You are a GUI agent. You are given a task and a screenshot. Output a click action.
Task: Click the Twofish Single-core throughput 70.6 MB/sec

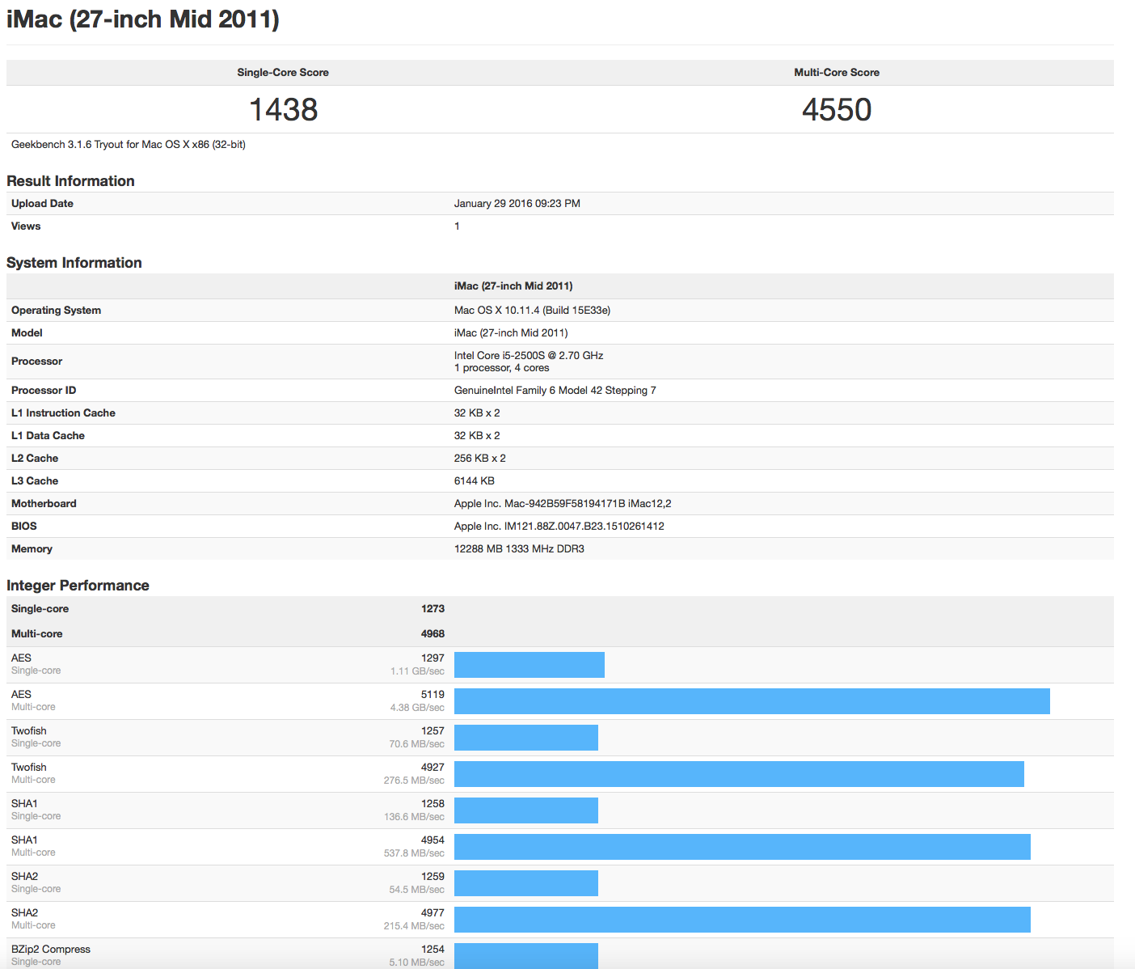point(416,744)
